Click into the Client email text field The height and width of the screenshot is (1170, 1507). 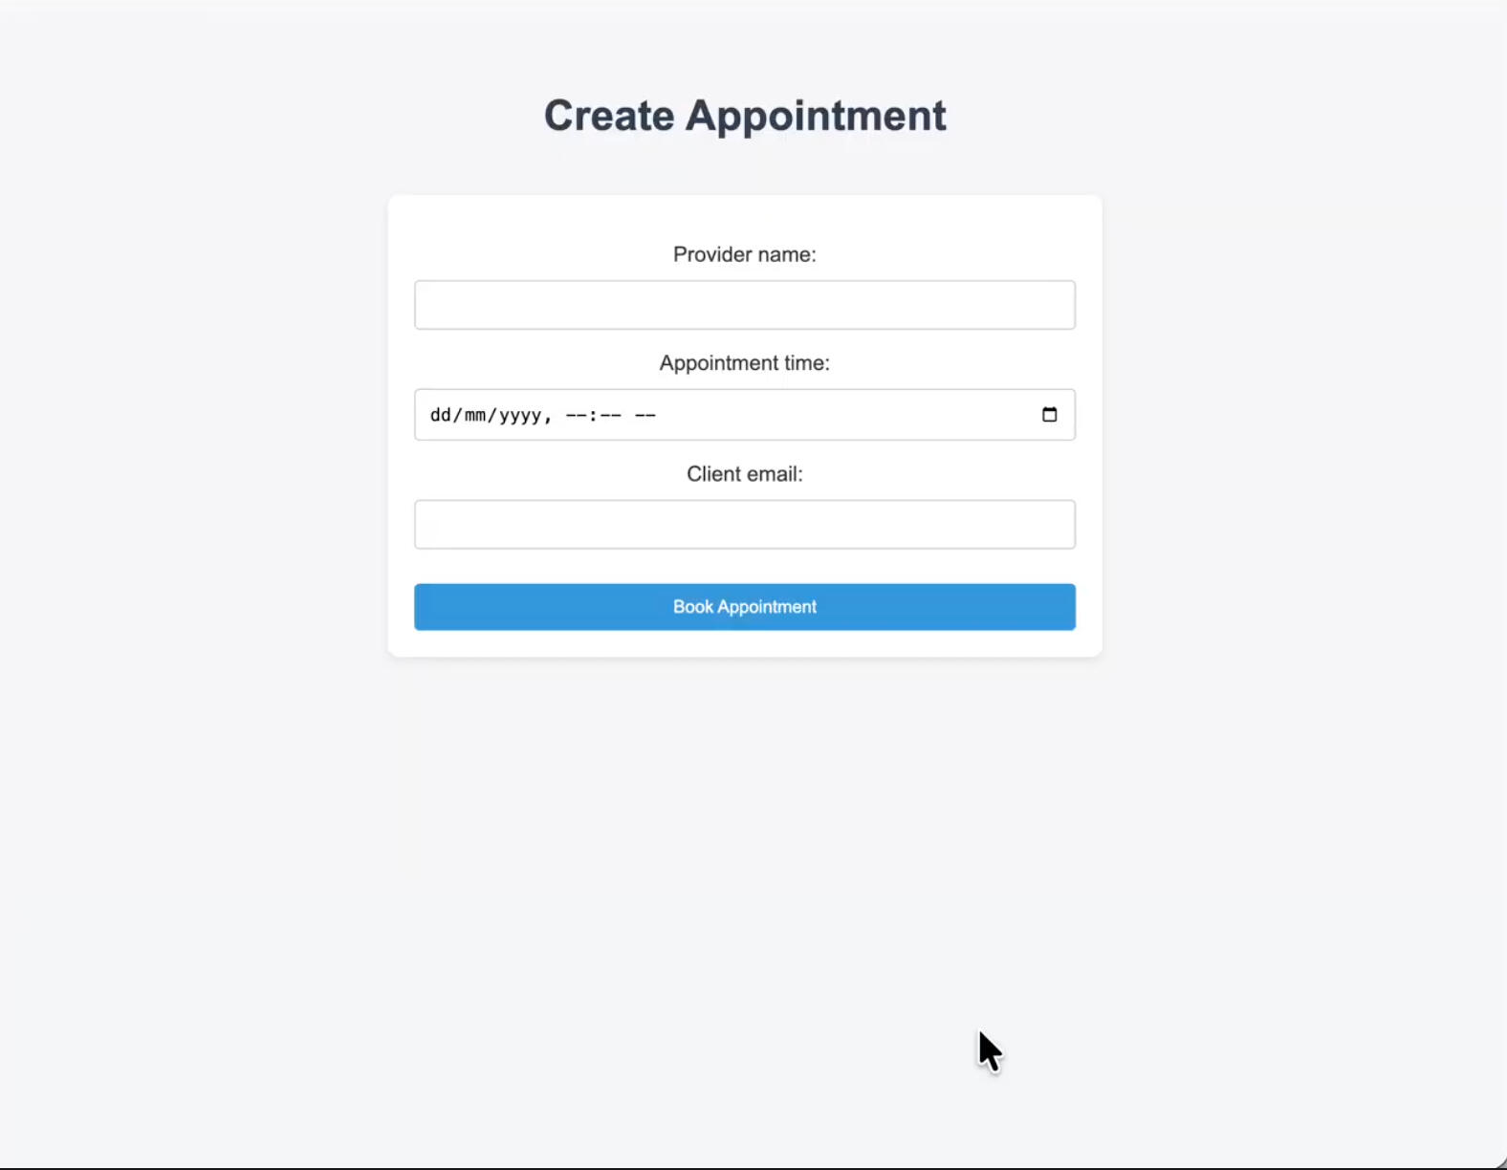point(744,524)
